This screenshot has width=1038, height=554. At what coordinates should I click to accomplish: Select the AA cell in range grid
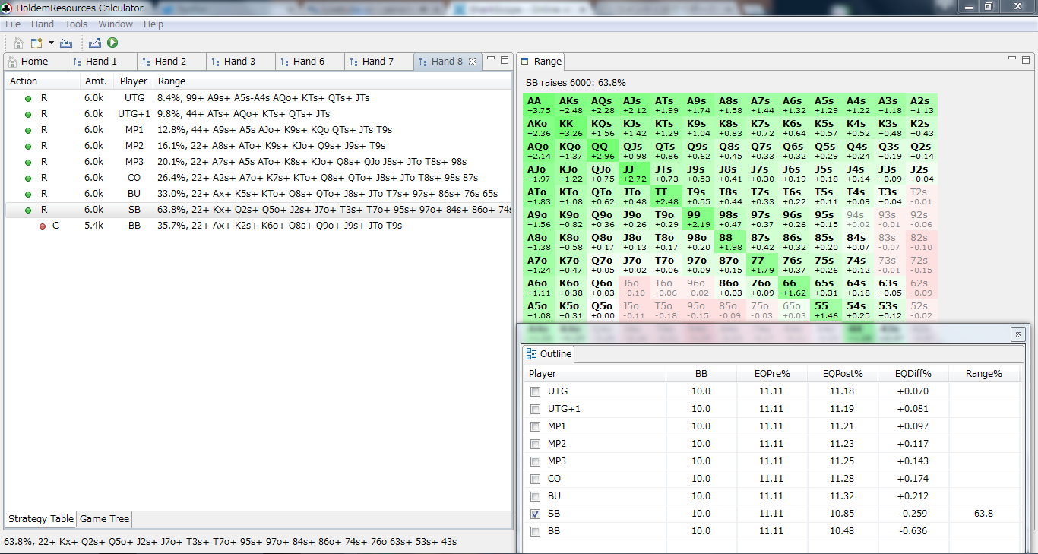(539, 105)
